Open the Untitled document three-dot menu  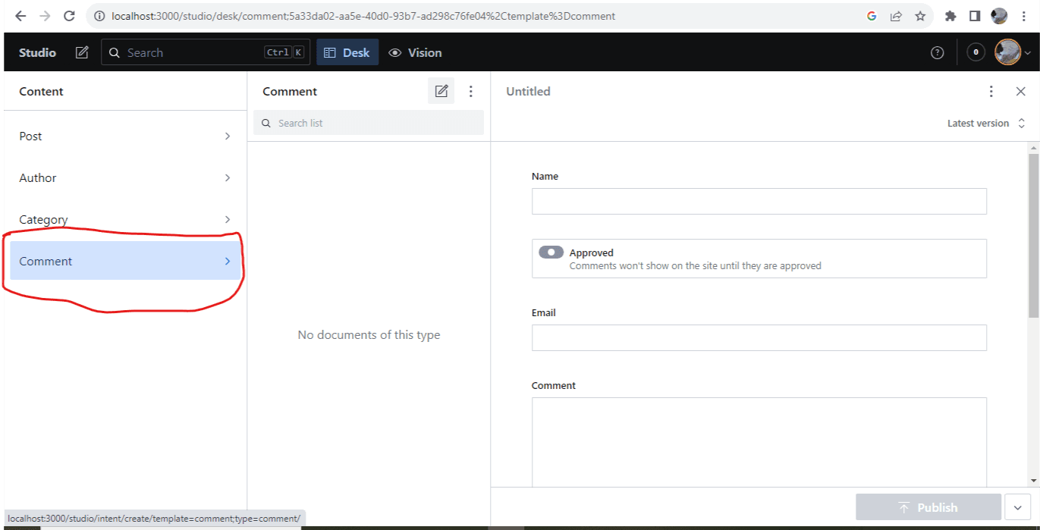tap(991, 91)
